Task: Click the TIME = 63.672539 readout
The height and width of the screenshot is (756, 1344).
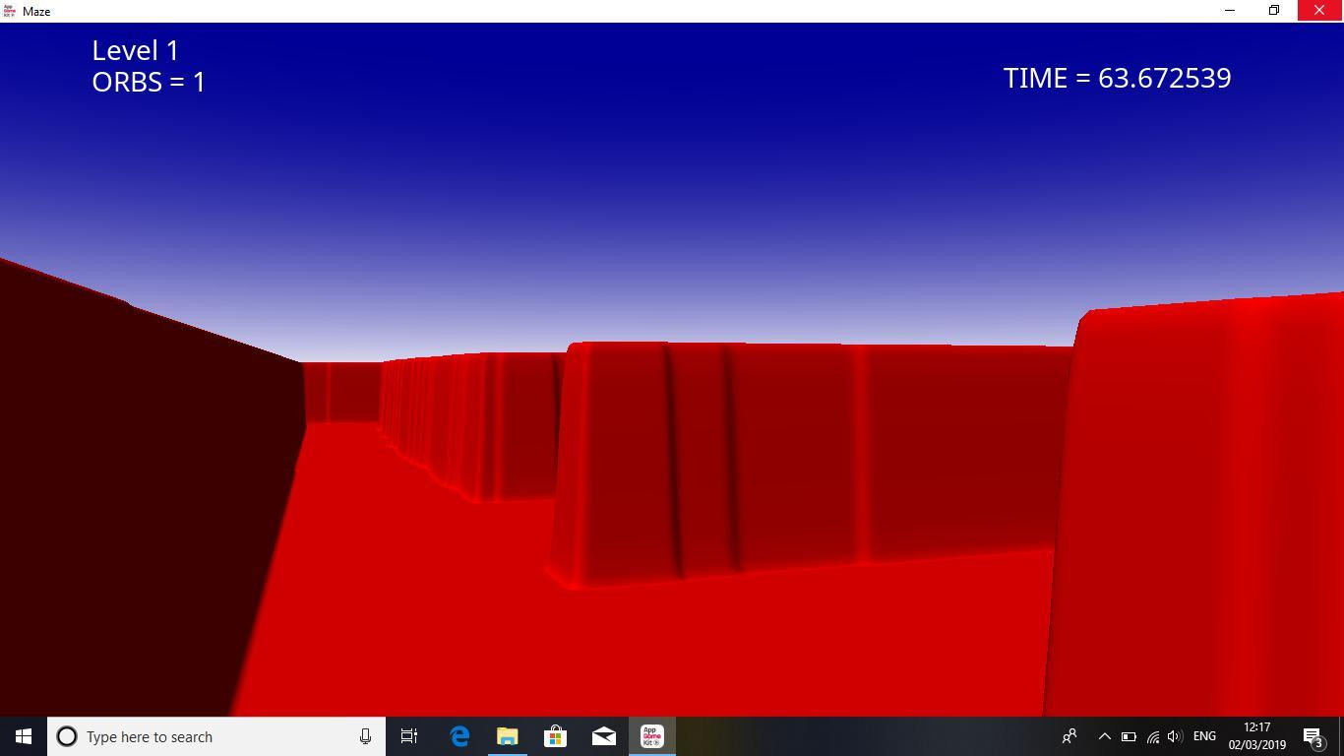Action: (1117, 78)
